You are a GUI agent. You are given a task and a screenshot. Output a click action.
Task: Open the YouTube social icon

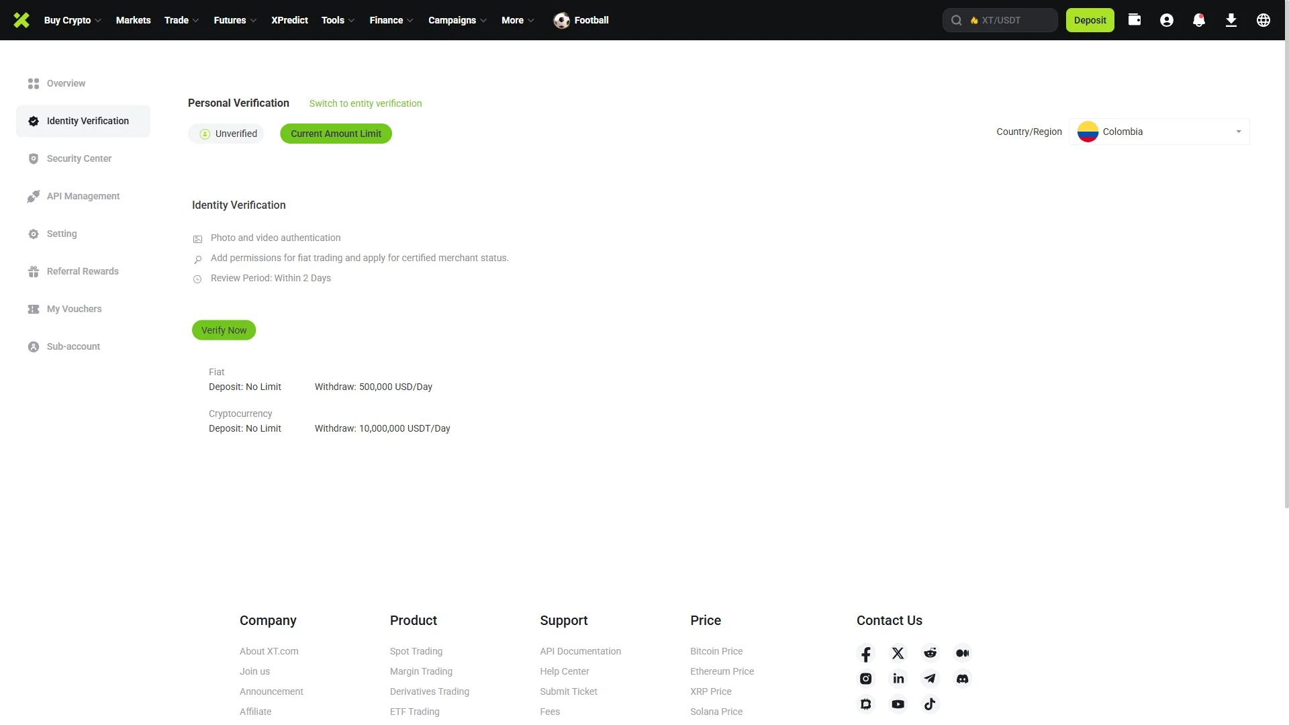pyautogui.click(x=898, y=704)
